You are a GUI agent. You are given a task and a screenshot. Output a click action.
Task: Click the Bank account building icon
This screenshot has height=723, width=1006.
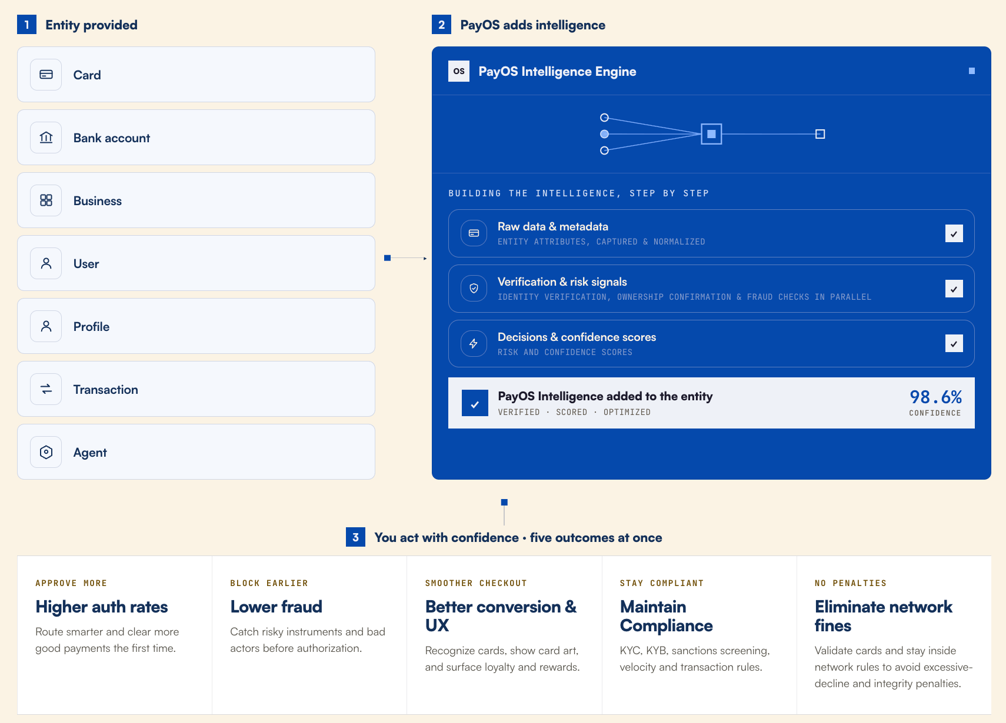pyautogui.click(x=46, y=138)
